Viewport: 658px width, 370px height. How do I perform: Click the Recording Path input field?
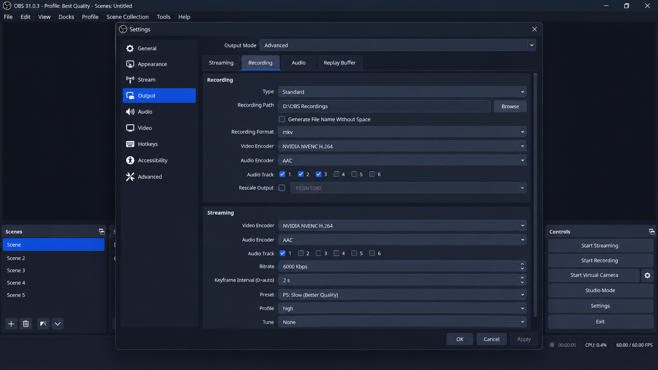[384, 106]
